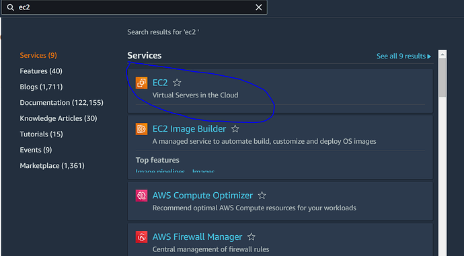The width and height of the screenshot is (464, 256).
Task: Click 'A managed service to automate build' description
Action: [x=264, y=141]
